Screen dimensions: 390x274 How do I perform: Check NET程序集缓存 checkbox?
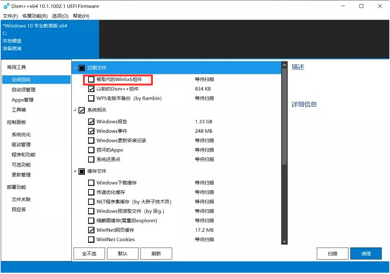(x=91, y=201)
